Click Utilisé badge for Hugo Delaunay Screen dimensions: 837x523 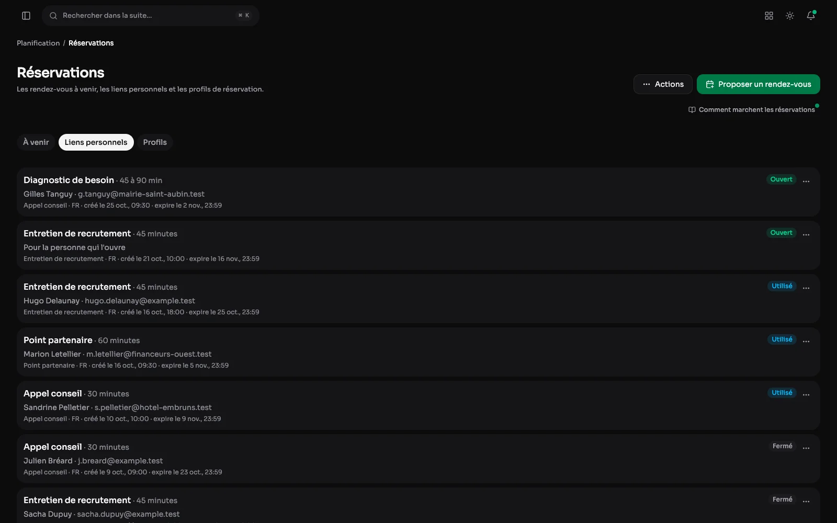click(x=782, y=286)
